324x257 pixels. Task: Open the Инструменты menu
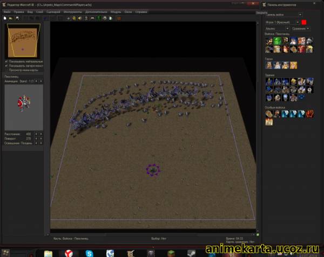pos(73,12)
